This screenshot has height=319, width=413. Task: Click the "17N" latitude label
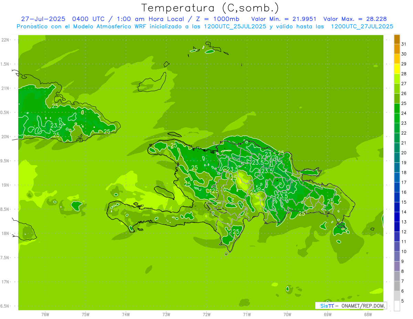(x=5, y=282)
